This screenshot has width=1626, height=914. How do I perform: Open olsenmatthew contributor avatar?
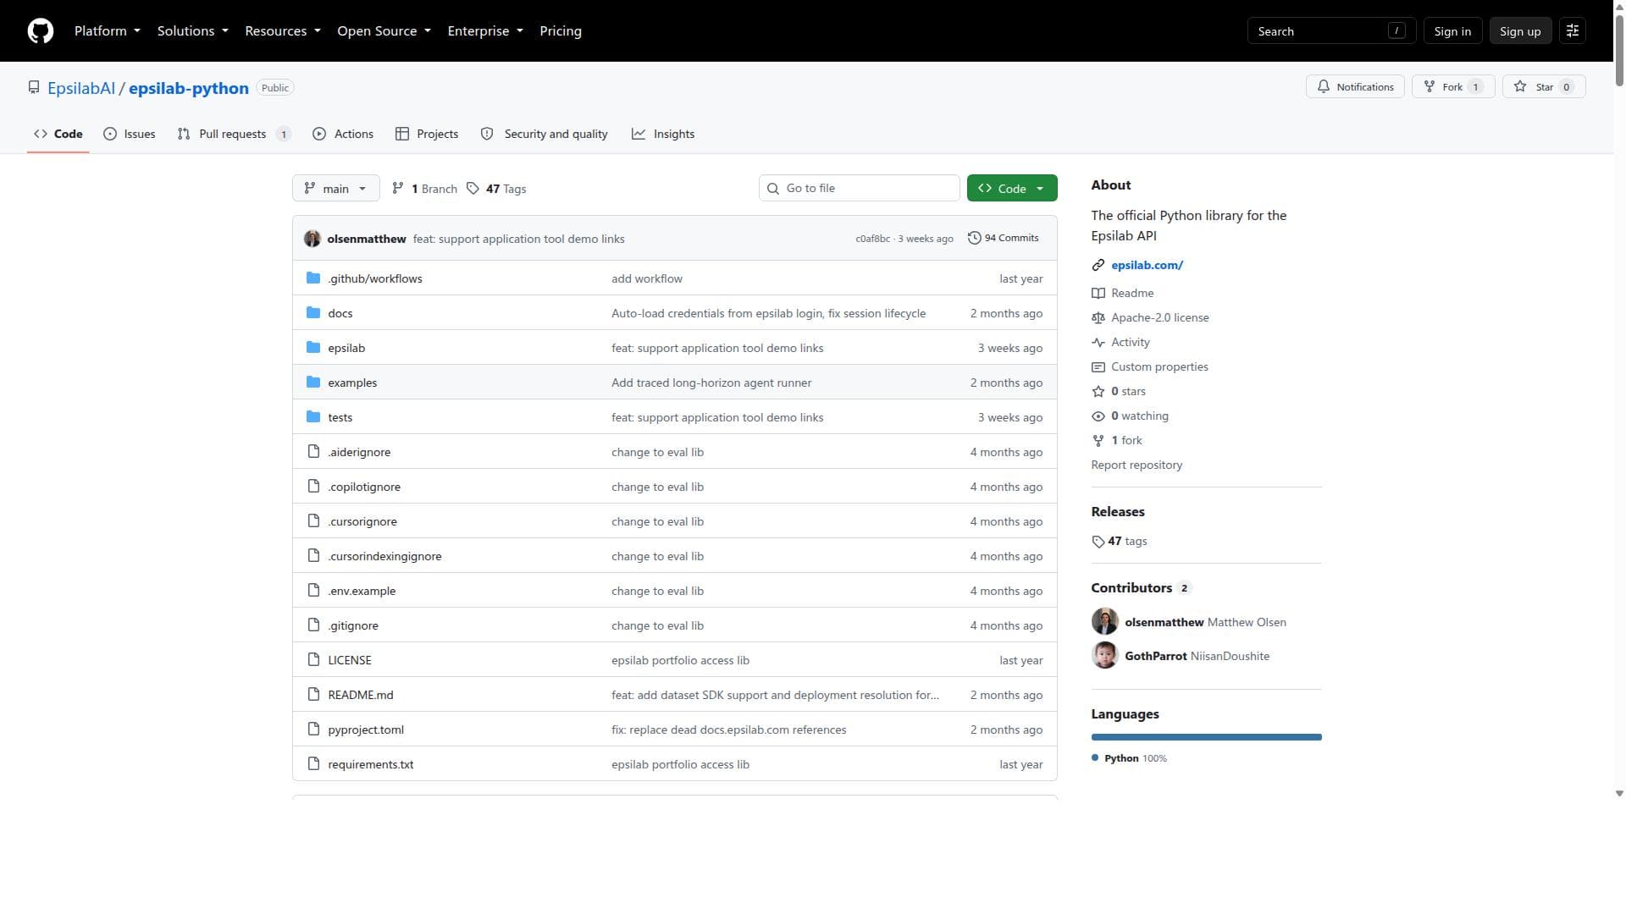pyautogui.click(x=1105, y=622)
